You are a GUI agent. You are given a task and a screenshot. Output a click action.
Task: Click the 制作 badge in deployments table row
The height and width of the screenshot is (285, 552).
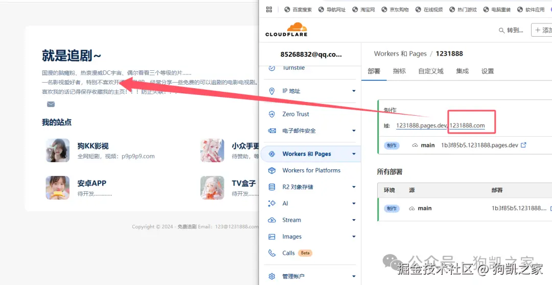tap(392, 209)
